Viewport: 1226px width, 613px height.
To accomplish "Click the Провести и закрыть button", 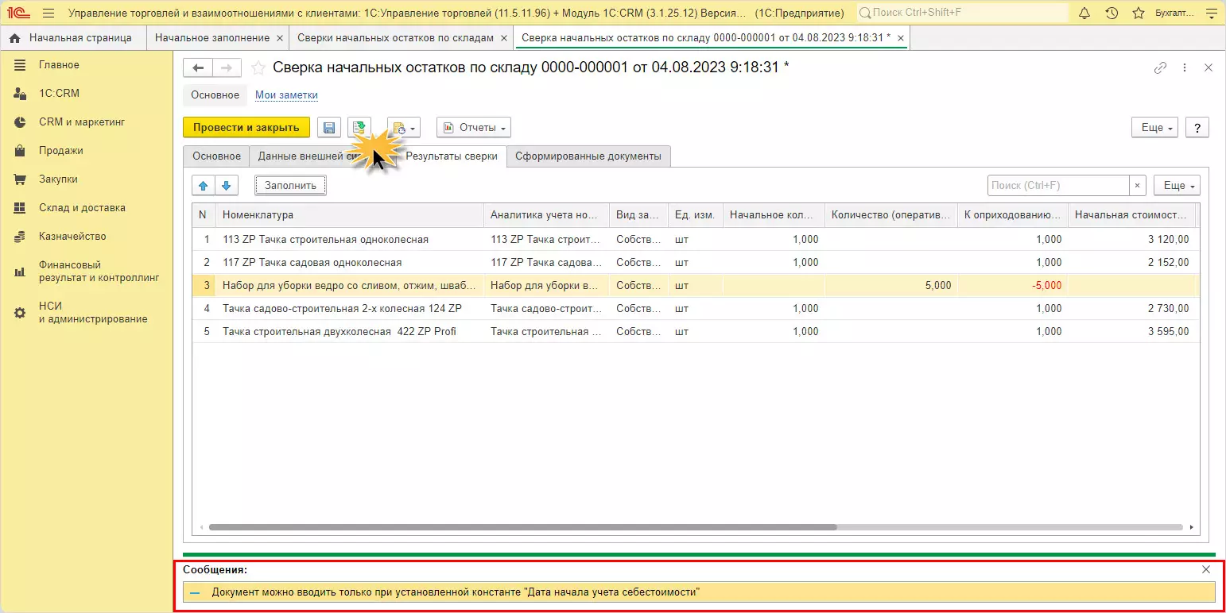I will coord(246,128).
